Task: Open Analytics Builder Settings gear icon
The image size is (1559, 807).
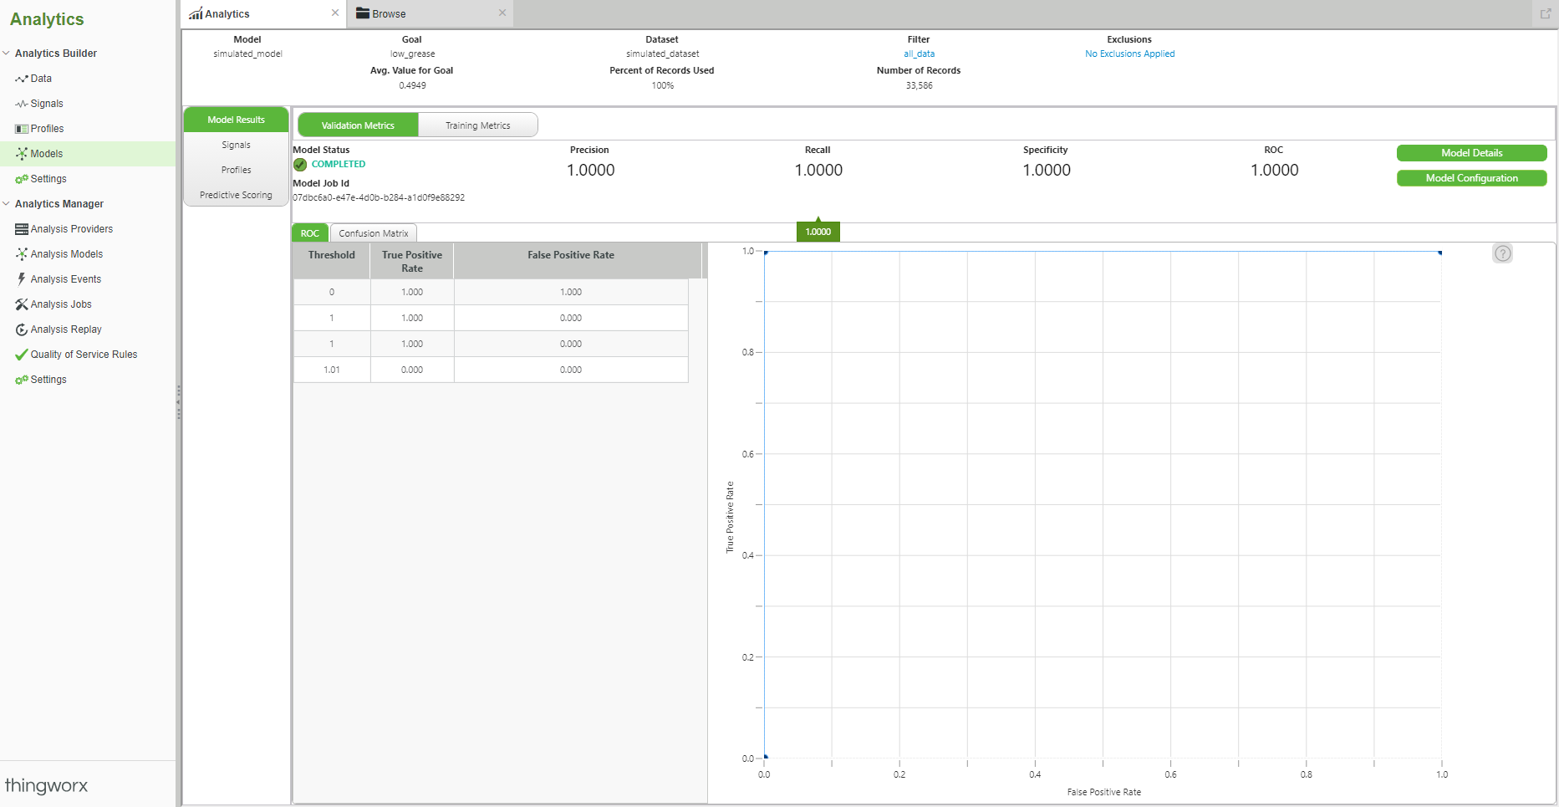Action: pos(20,178)
